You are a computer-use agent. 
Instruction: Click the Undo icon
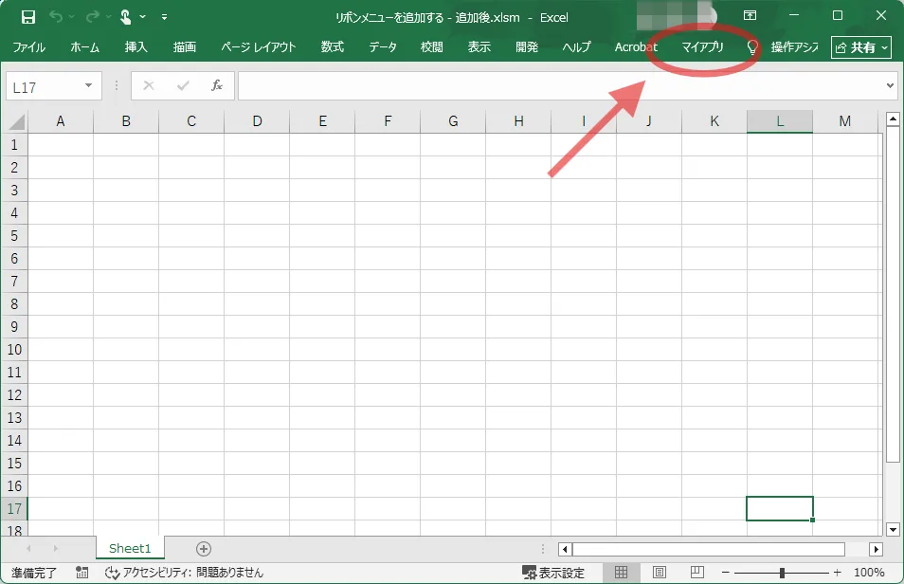pyautogui.click(x=56, y=17)
